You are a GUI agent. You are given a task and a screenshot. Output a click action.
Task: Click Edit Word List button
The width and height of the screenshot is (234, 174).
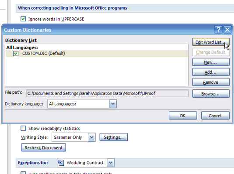click(x=211, y=42)
